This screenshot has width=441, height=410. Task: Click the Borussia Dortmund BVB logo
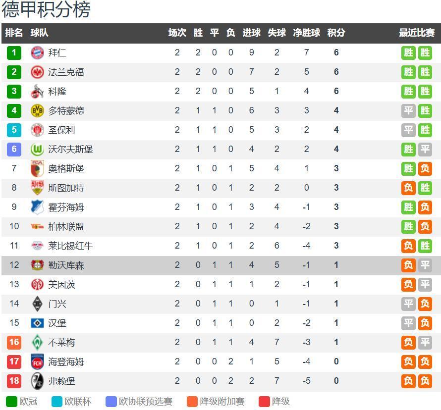click(37, 110)
